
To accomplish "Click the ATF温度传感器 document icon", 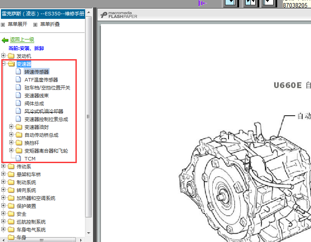I will point(18,79).
